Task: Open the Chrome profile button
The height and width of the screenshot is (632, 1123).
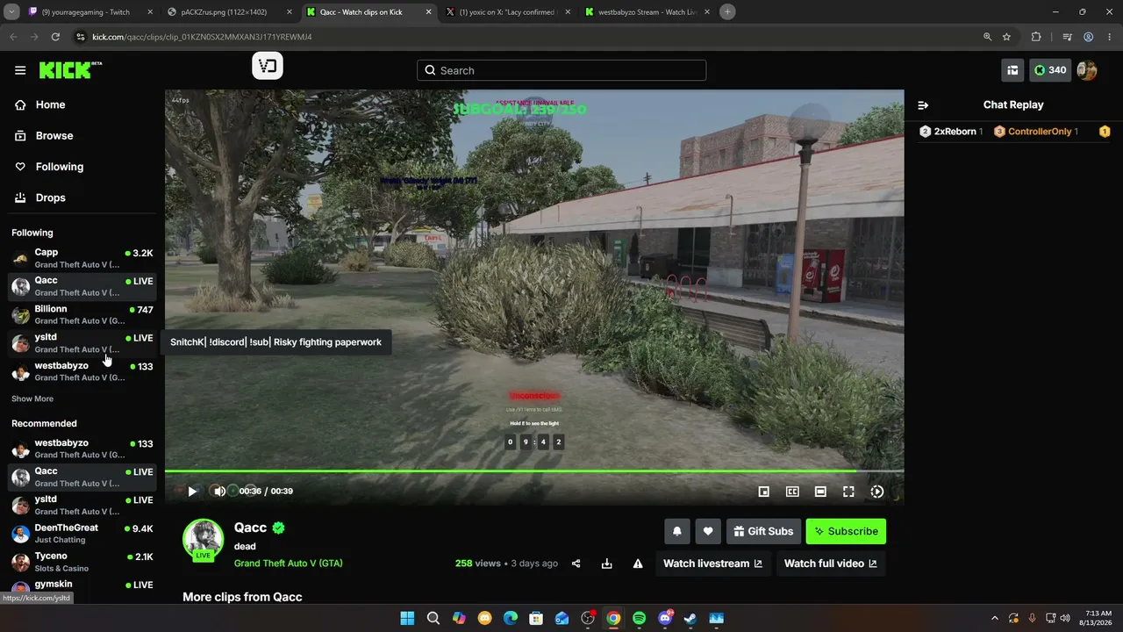Action: 1088,37
